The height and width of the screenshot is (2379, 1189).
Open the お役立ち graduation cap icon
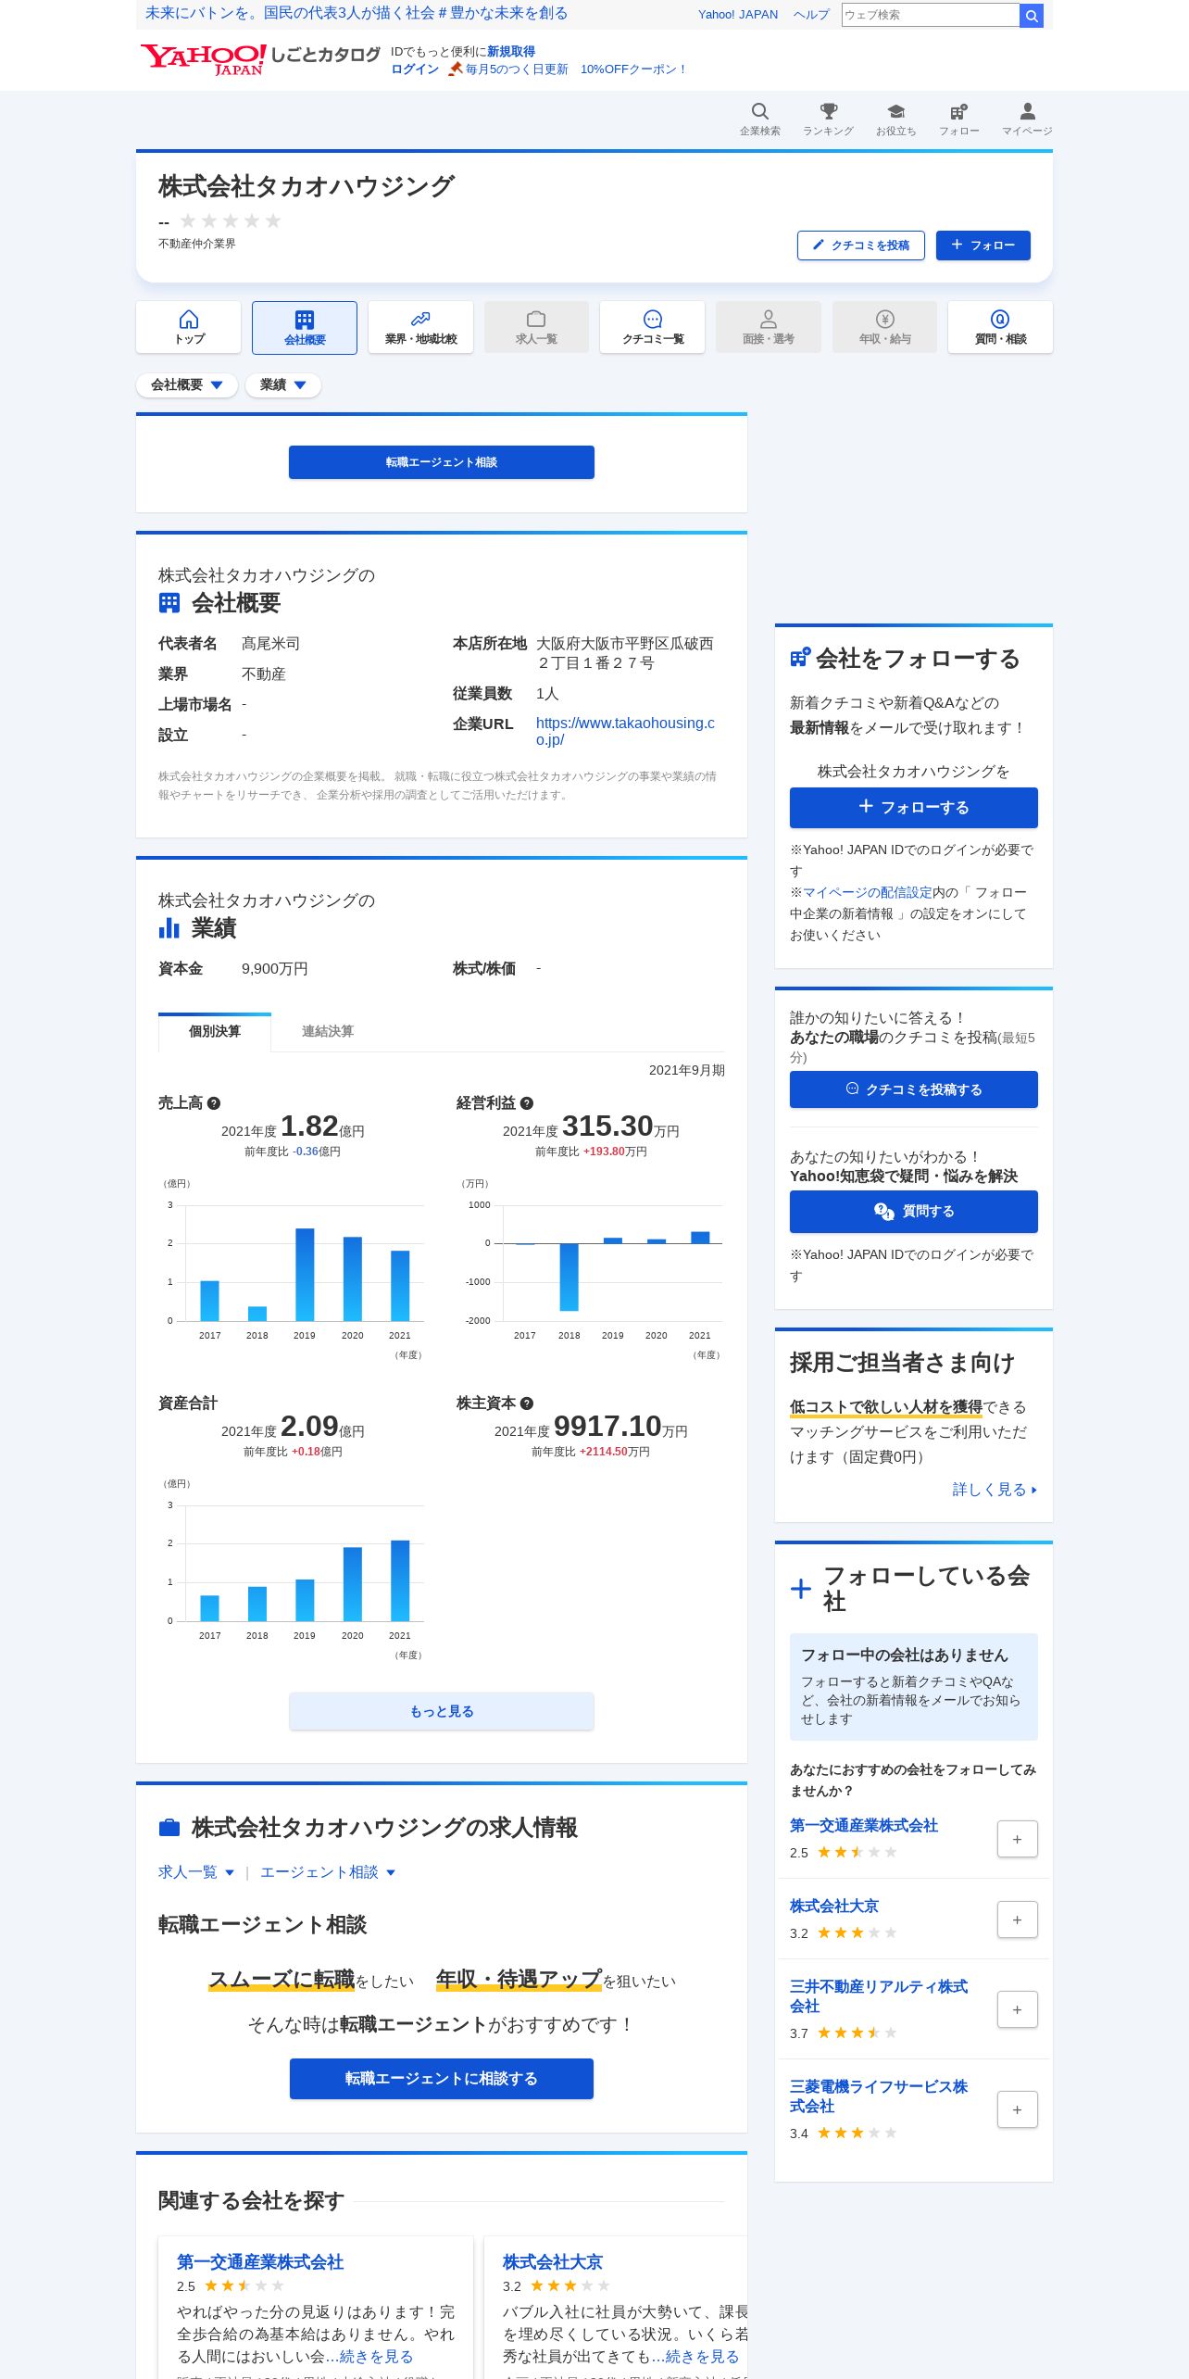coord(895,119)
